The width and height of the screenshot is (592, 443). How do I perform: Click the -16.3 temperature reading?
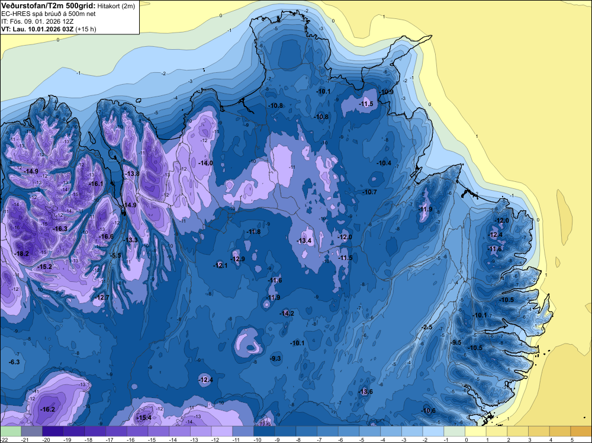[60, 229]
